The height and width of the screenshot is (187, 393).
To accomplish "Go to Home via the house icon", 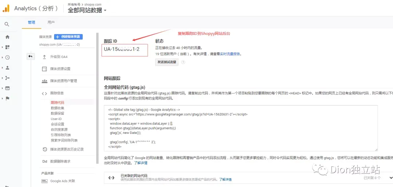I will point(7,37).
